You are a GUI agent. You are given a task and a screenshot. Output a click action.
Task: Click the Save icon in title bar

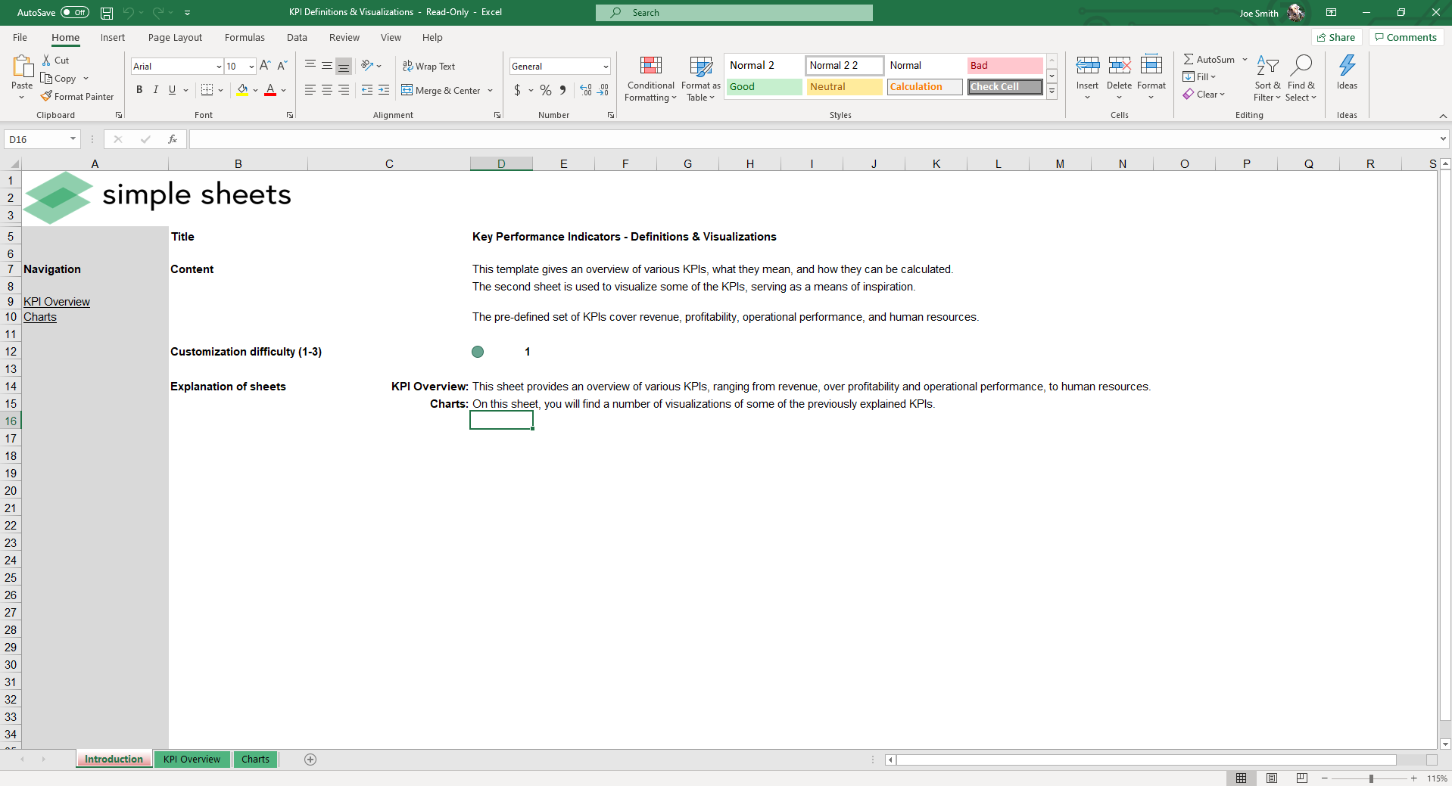[x=107, y=13]
